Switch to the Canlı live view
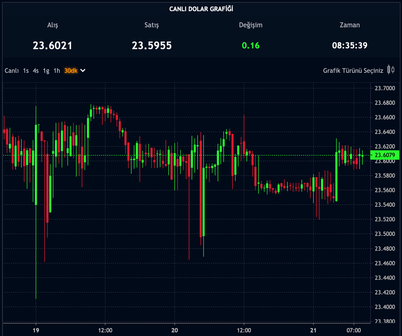Viewport: 402px width, 336px height. point(12,71)
